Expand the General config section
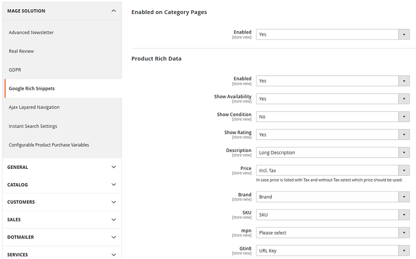 tap(62, 167)
